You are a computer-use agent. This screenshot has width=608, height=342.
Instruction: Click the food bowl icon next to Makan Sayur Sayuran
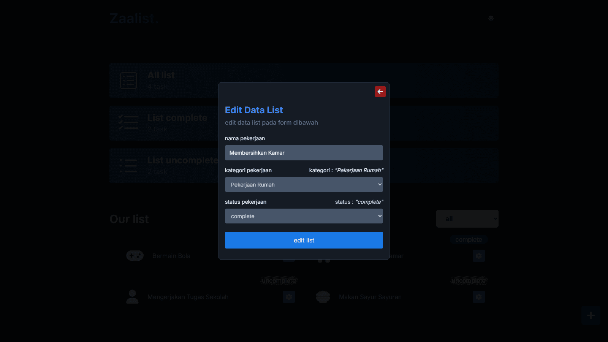[323, 297]
